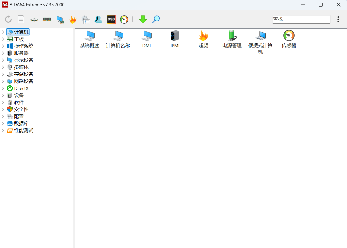Click the network monitor toolbar icon
The height and width of the screenshot is (248, 347).
pos(60,20)
